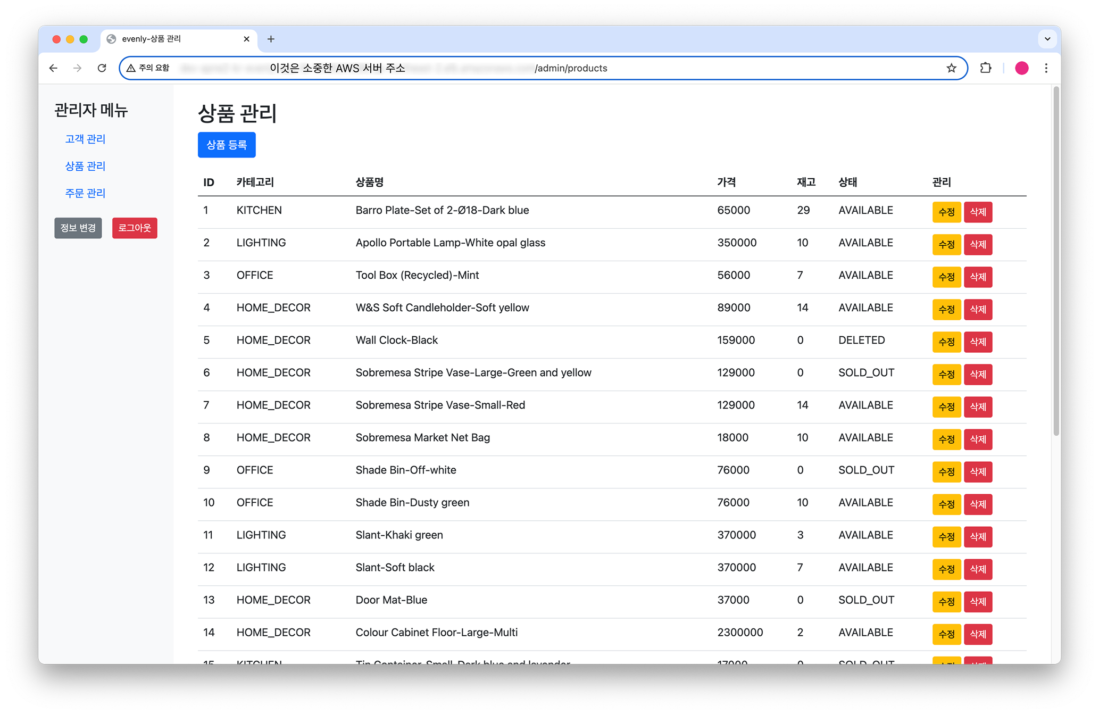The height and width of the screenshot is (714, 1099).
Task: Edit Sobremesa Market Net Bag 수정
Action: click(946, 439)
